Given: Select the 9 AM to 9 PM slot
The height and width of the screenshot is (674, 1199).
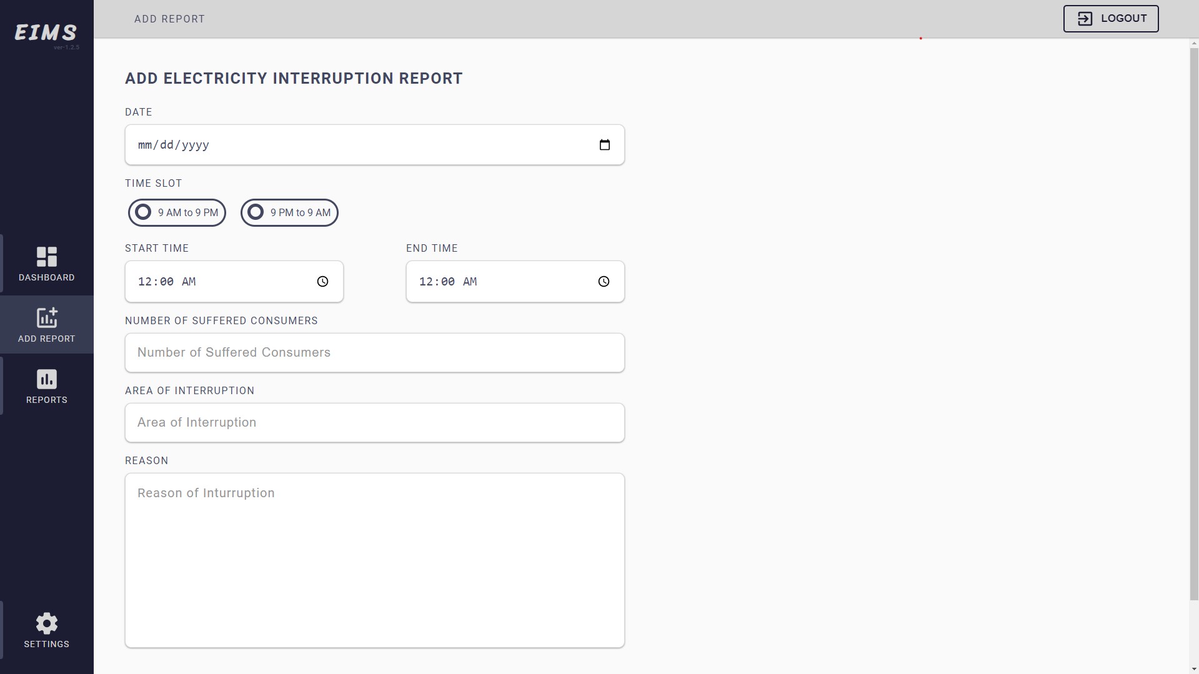Looking at the screenshot, I should point(177,212).
